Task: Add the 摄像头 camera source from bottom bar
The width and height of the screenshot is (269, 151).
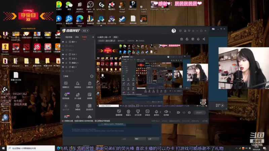Action: click(x=128, y=113)
